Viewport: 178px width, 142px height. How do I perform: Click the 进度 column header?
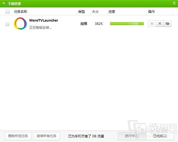click(x=111, y=11)
